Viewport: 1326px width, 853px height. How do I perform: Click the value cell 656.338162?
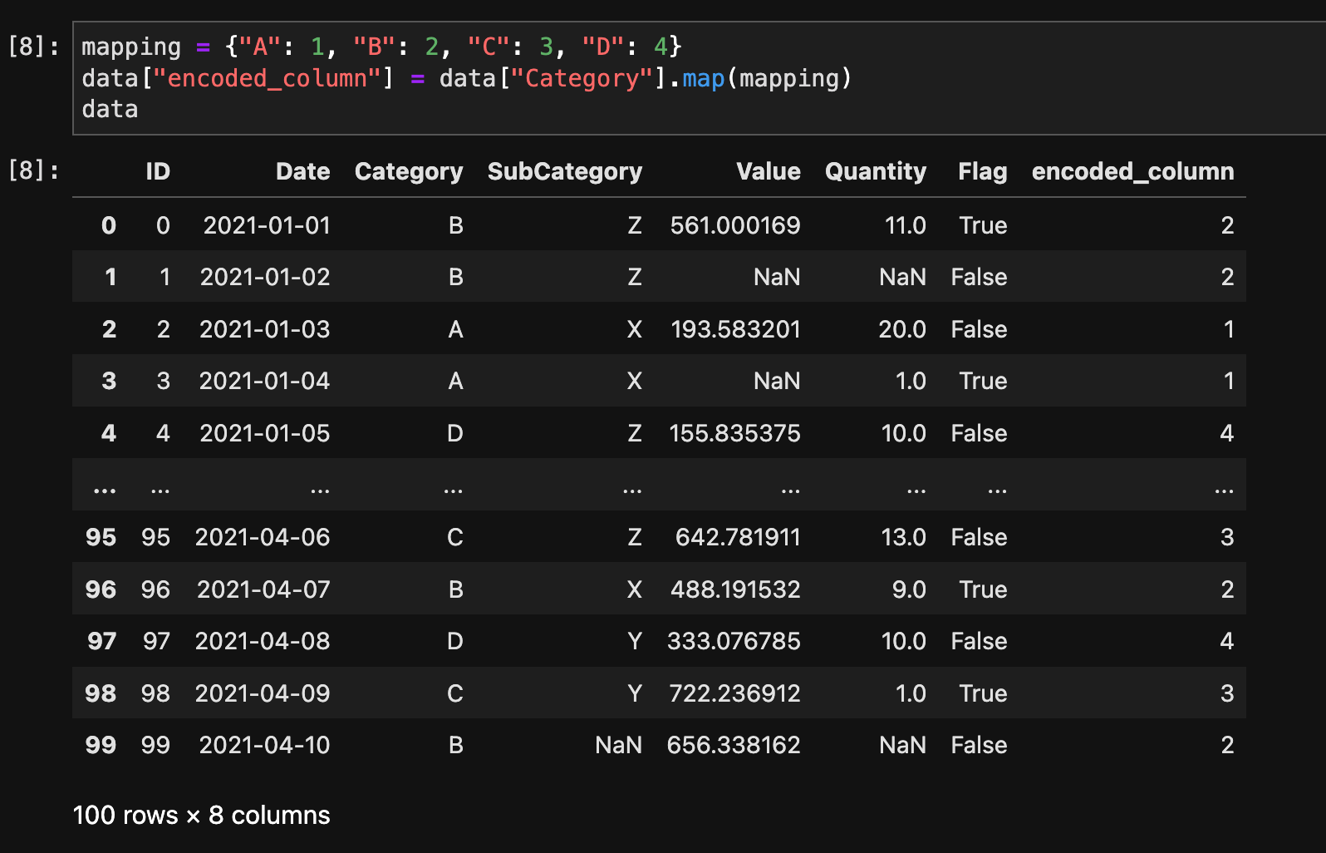pyautogui.click(x=734, y=745)
